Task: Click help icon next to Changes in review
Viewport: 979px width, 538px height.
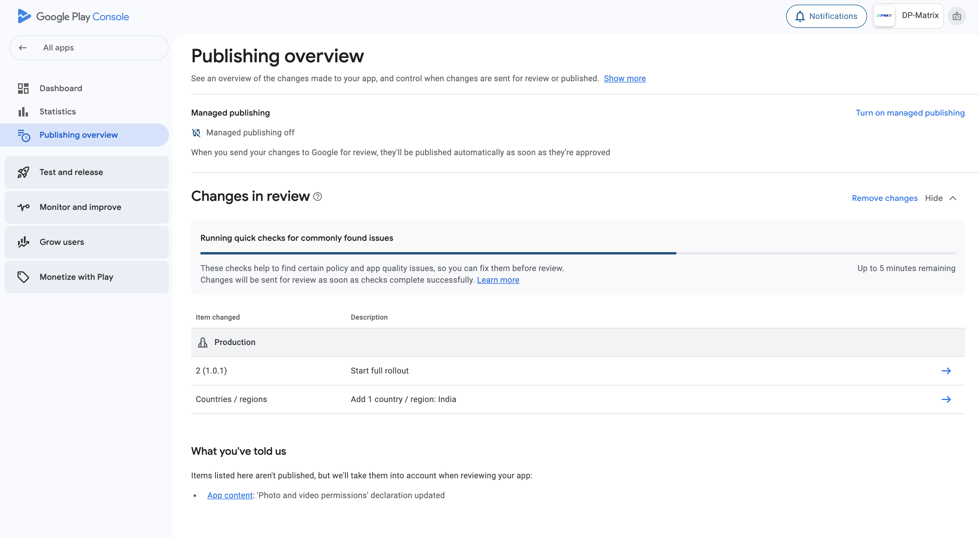Action: coord(317,197)
